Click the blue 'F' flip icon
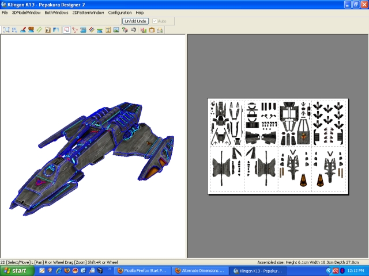369x276 pixels. click(56, 30)
